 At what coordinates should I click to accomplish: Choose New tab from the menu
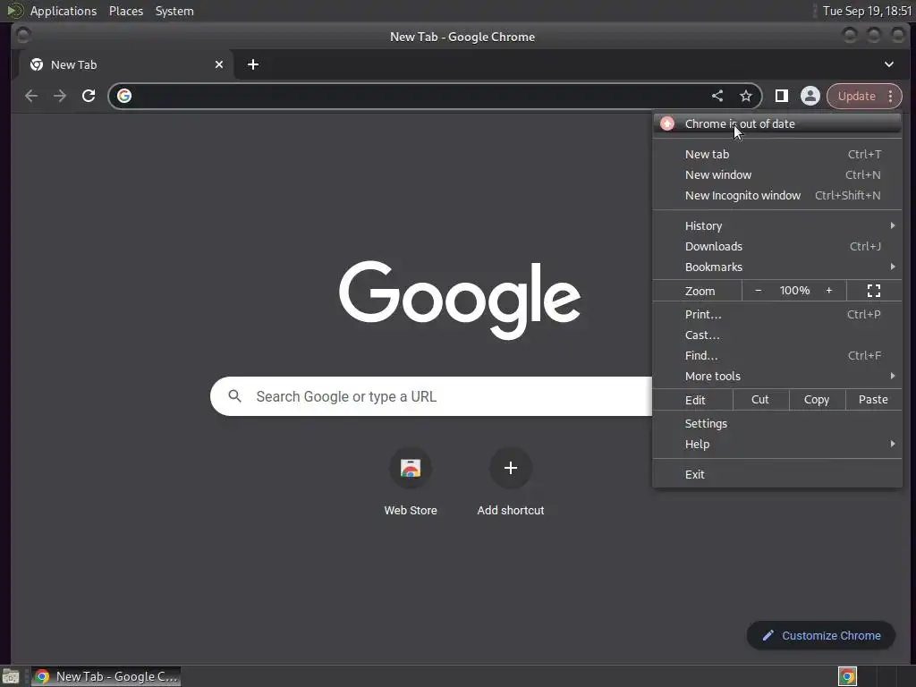777,154
